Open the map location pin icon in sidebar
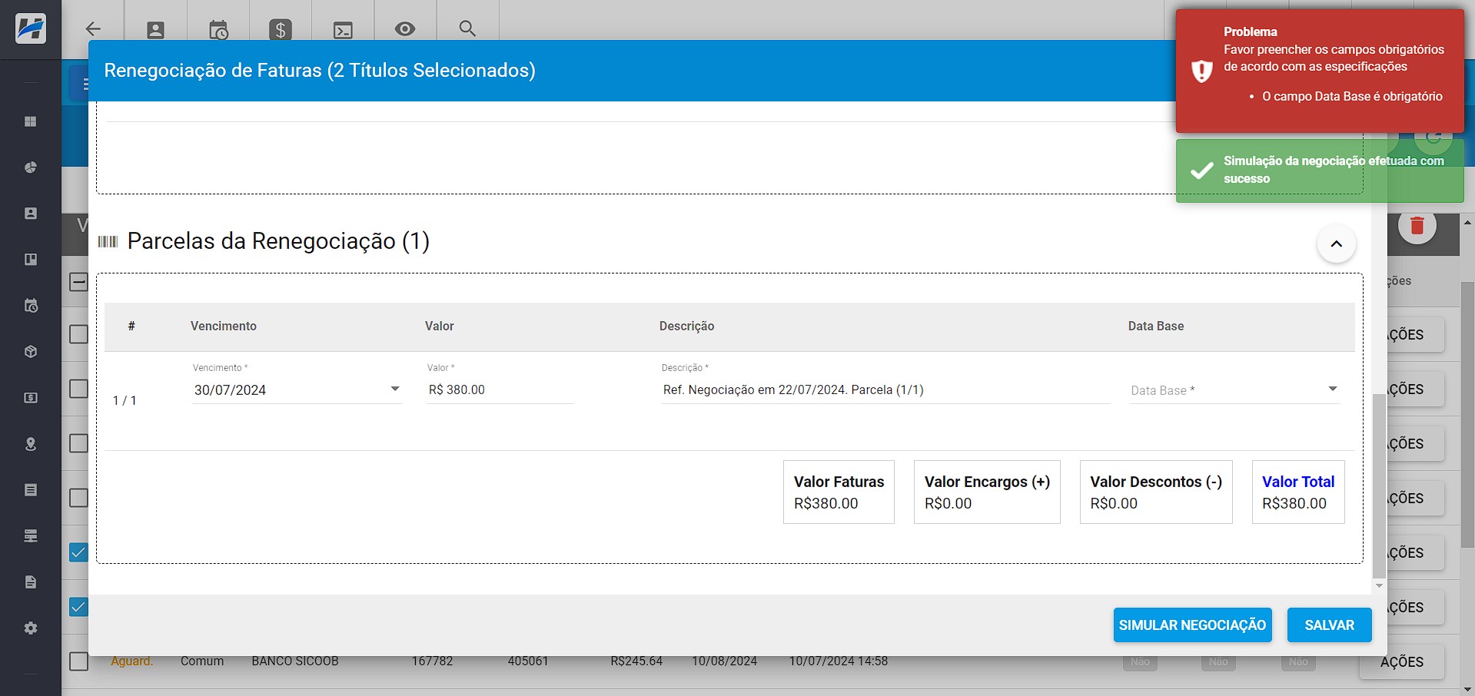This screenshot has width=1475, height=696. click(31, 444)
